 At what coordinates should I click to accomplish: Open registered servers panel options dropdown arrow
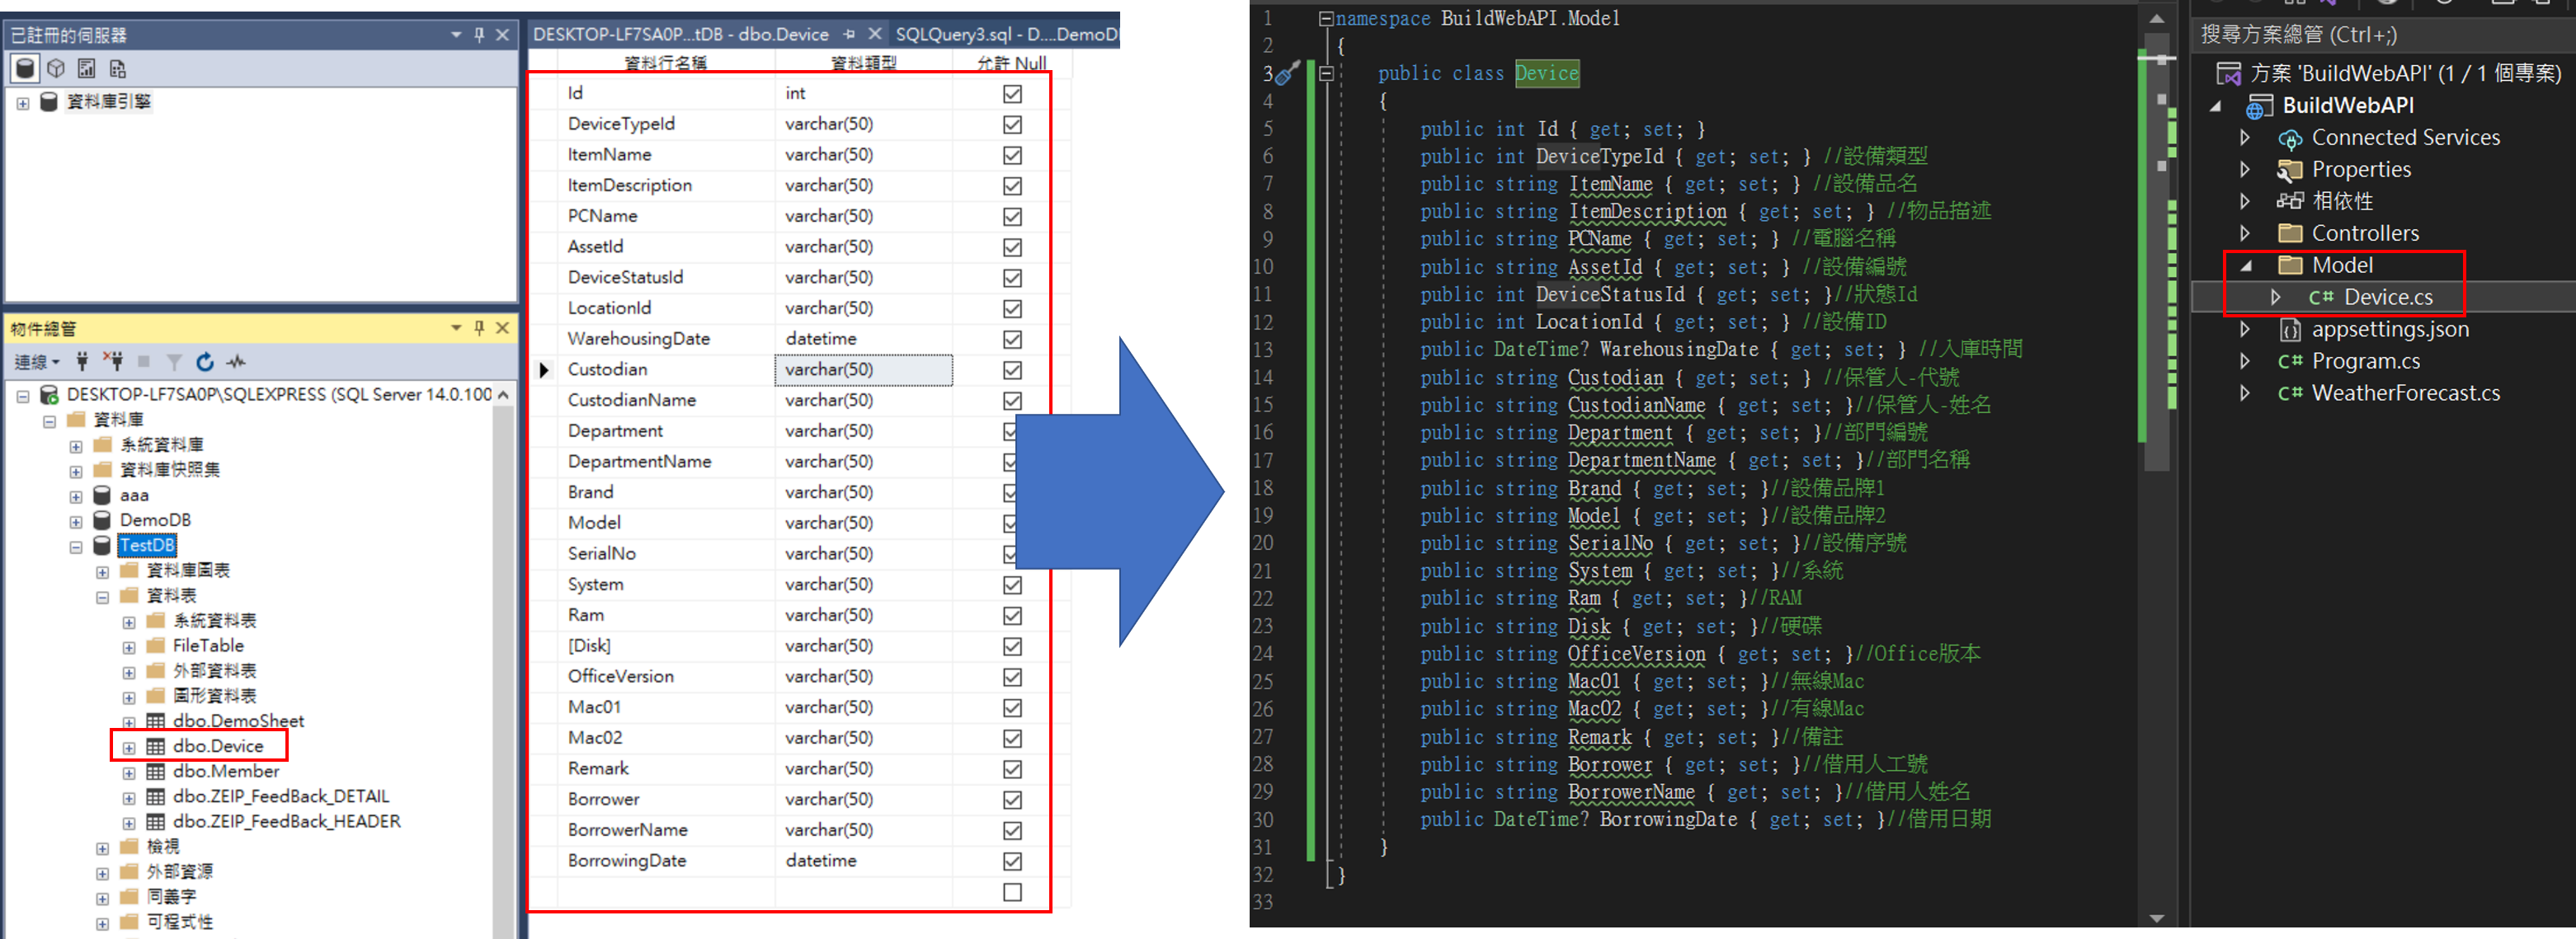point(456,35)
